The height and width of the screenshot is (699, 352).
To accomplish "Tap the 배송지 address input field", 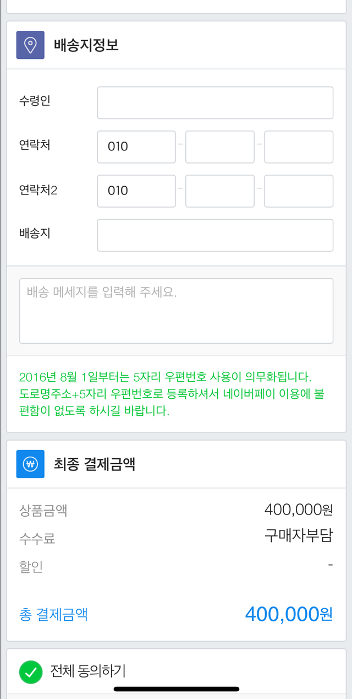I will (x=215, y=235).
